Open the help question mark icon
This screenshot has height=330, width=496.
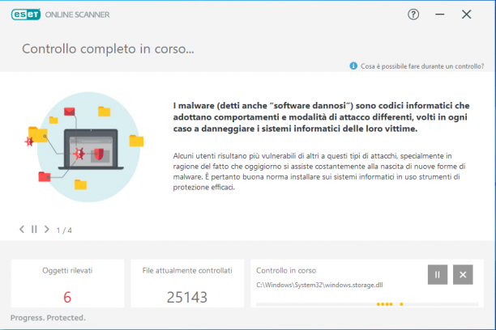tap(413, 15)
